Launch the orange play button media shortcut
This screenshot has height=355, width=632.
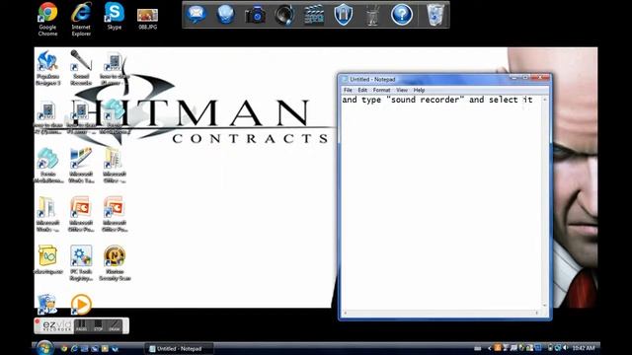pos(81,305)
